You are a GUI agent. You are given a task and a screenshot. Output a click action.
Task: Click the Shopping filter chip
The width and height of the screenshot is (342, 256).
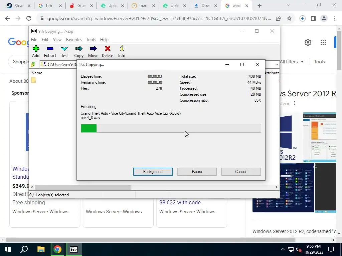[19, 62]
